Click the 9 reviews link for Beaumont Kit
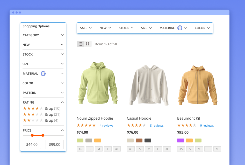This screenshot has width=245, height=165. point(207,125)
